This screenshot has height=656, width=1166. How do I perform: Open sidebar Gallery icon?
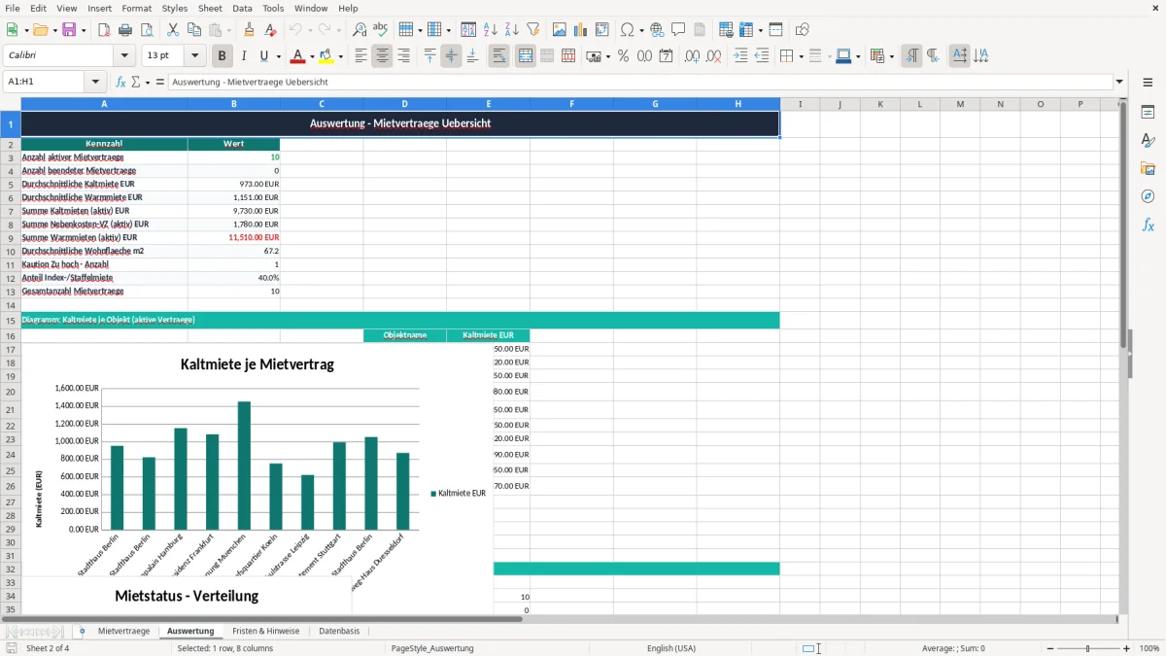click(x=1148, y=168)
